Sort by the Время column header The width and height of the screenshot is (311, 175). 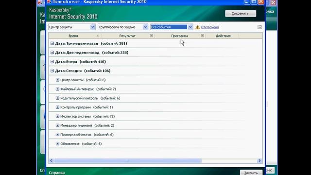tap(73, 36)
